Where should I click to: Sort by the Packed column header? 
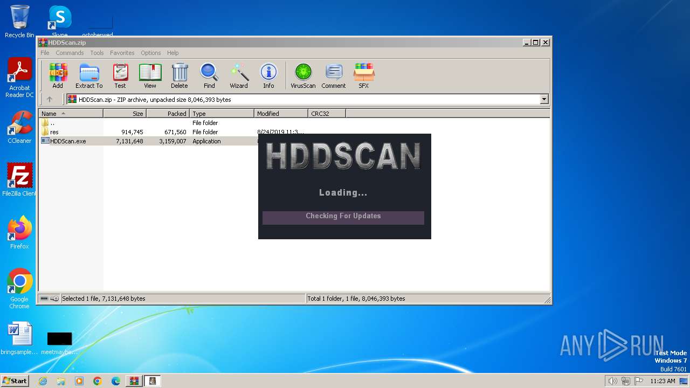click(x=168, y=114)
